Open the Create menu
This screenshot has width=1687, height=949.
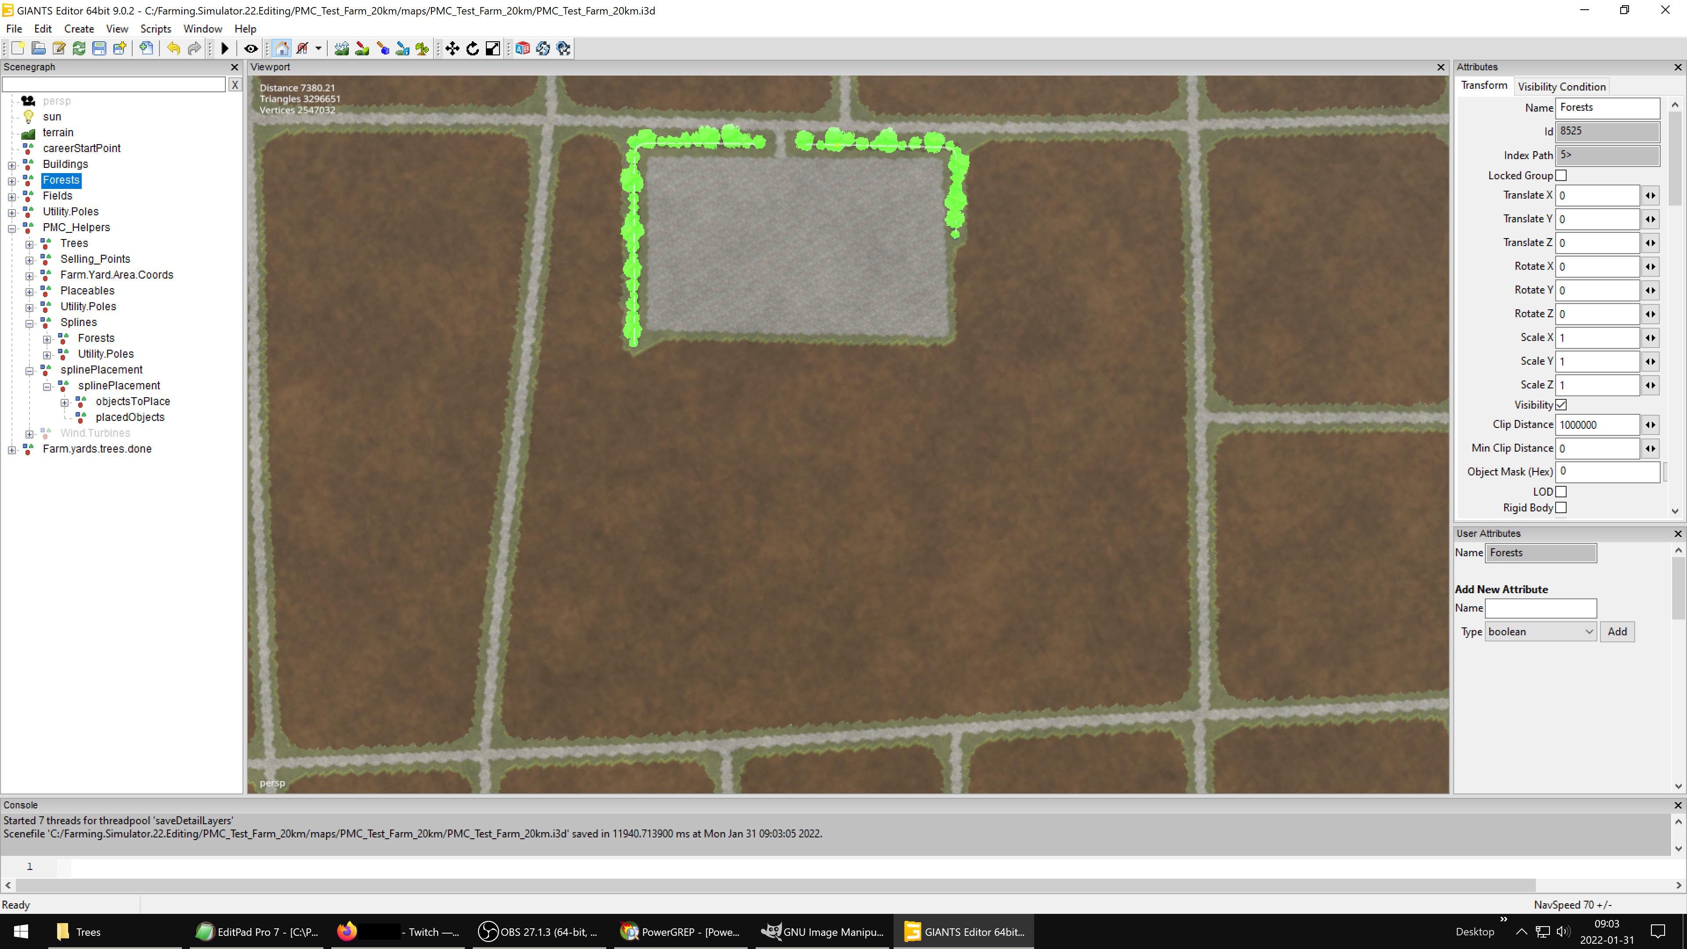click(x=79, y=29)
